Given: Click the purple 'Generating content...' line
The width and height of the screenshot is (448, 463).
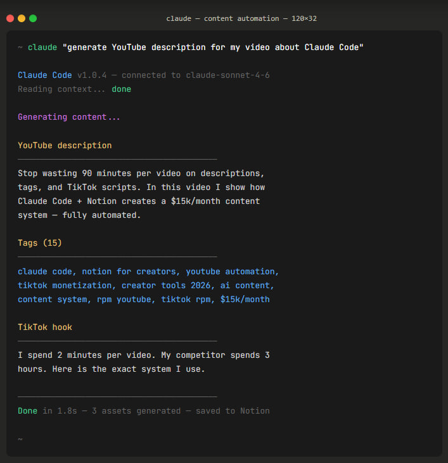Looking at the screenshot, I should coord(69,117).
